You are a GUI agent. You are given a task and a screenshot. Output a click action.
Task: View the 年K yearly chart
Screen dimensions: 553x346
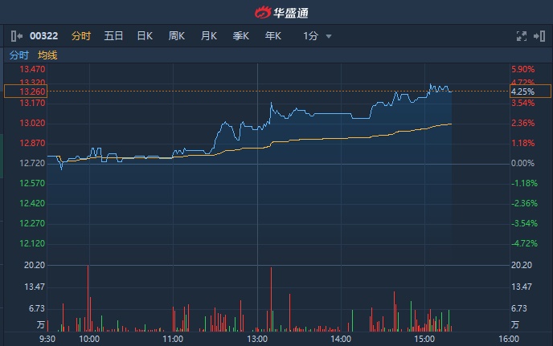pos(273,36)
